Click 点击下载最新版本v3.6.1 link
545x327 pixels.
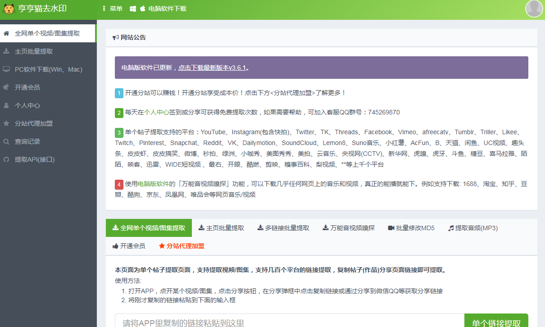pyautogui.click(x=212, y=68)
